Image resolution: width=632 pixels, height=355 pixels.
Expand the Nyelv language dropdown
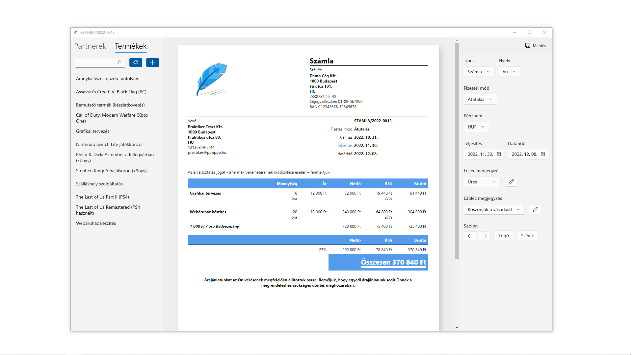509,72
